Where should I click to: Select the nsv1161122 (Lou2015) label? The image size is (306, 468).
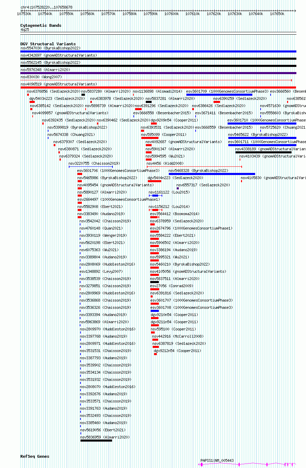tap(169, 192)
